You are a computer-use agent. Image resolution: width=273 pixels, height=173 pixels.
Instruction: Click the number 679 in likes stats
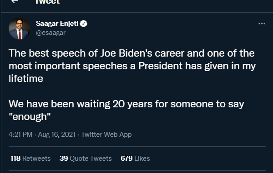126,159
